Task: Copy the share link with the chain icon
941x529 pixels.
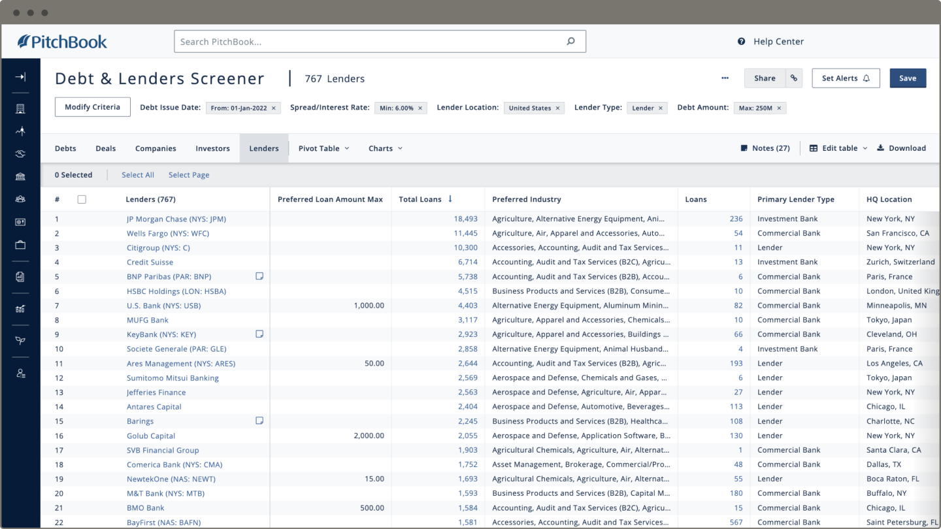Action: tap(794, 78)
